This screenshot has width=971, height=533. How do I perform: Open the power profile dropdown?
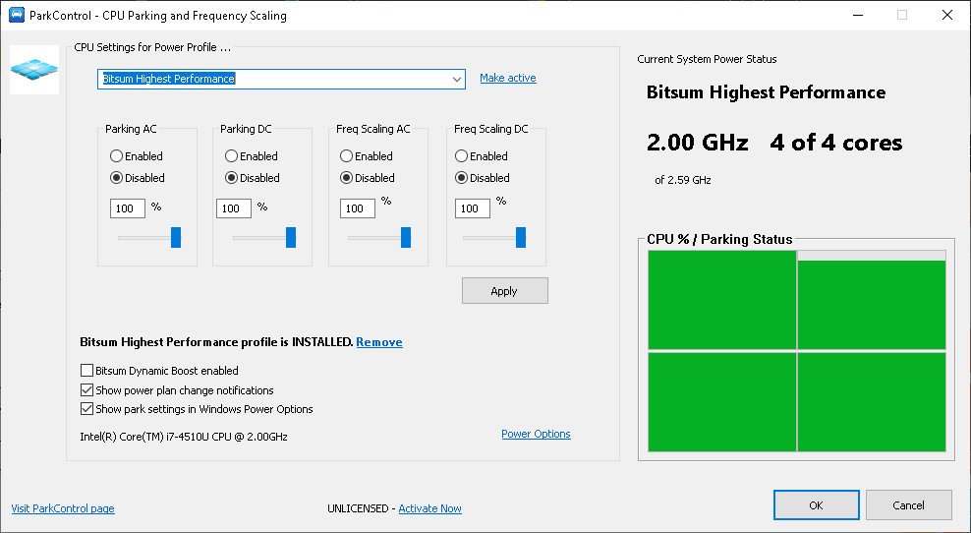pos(456,80)
